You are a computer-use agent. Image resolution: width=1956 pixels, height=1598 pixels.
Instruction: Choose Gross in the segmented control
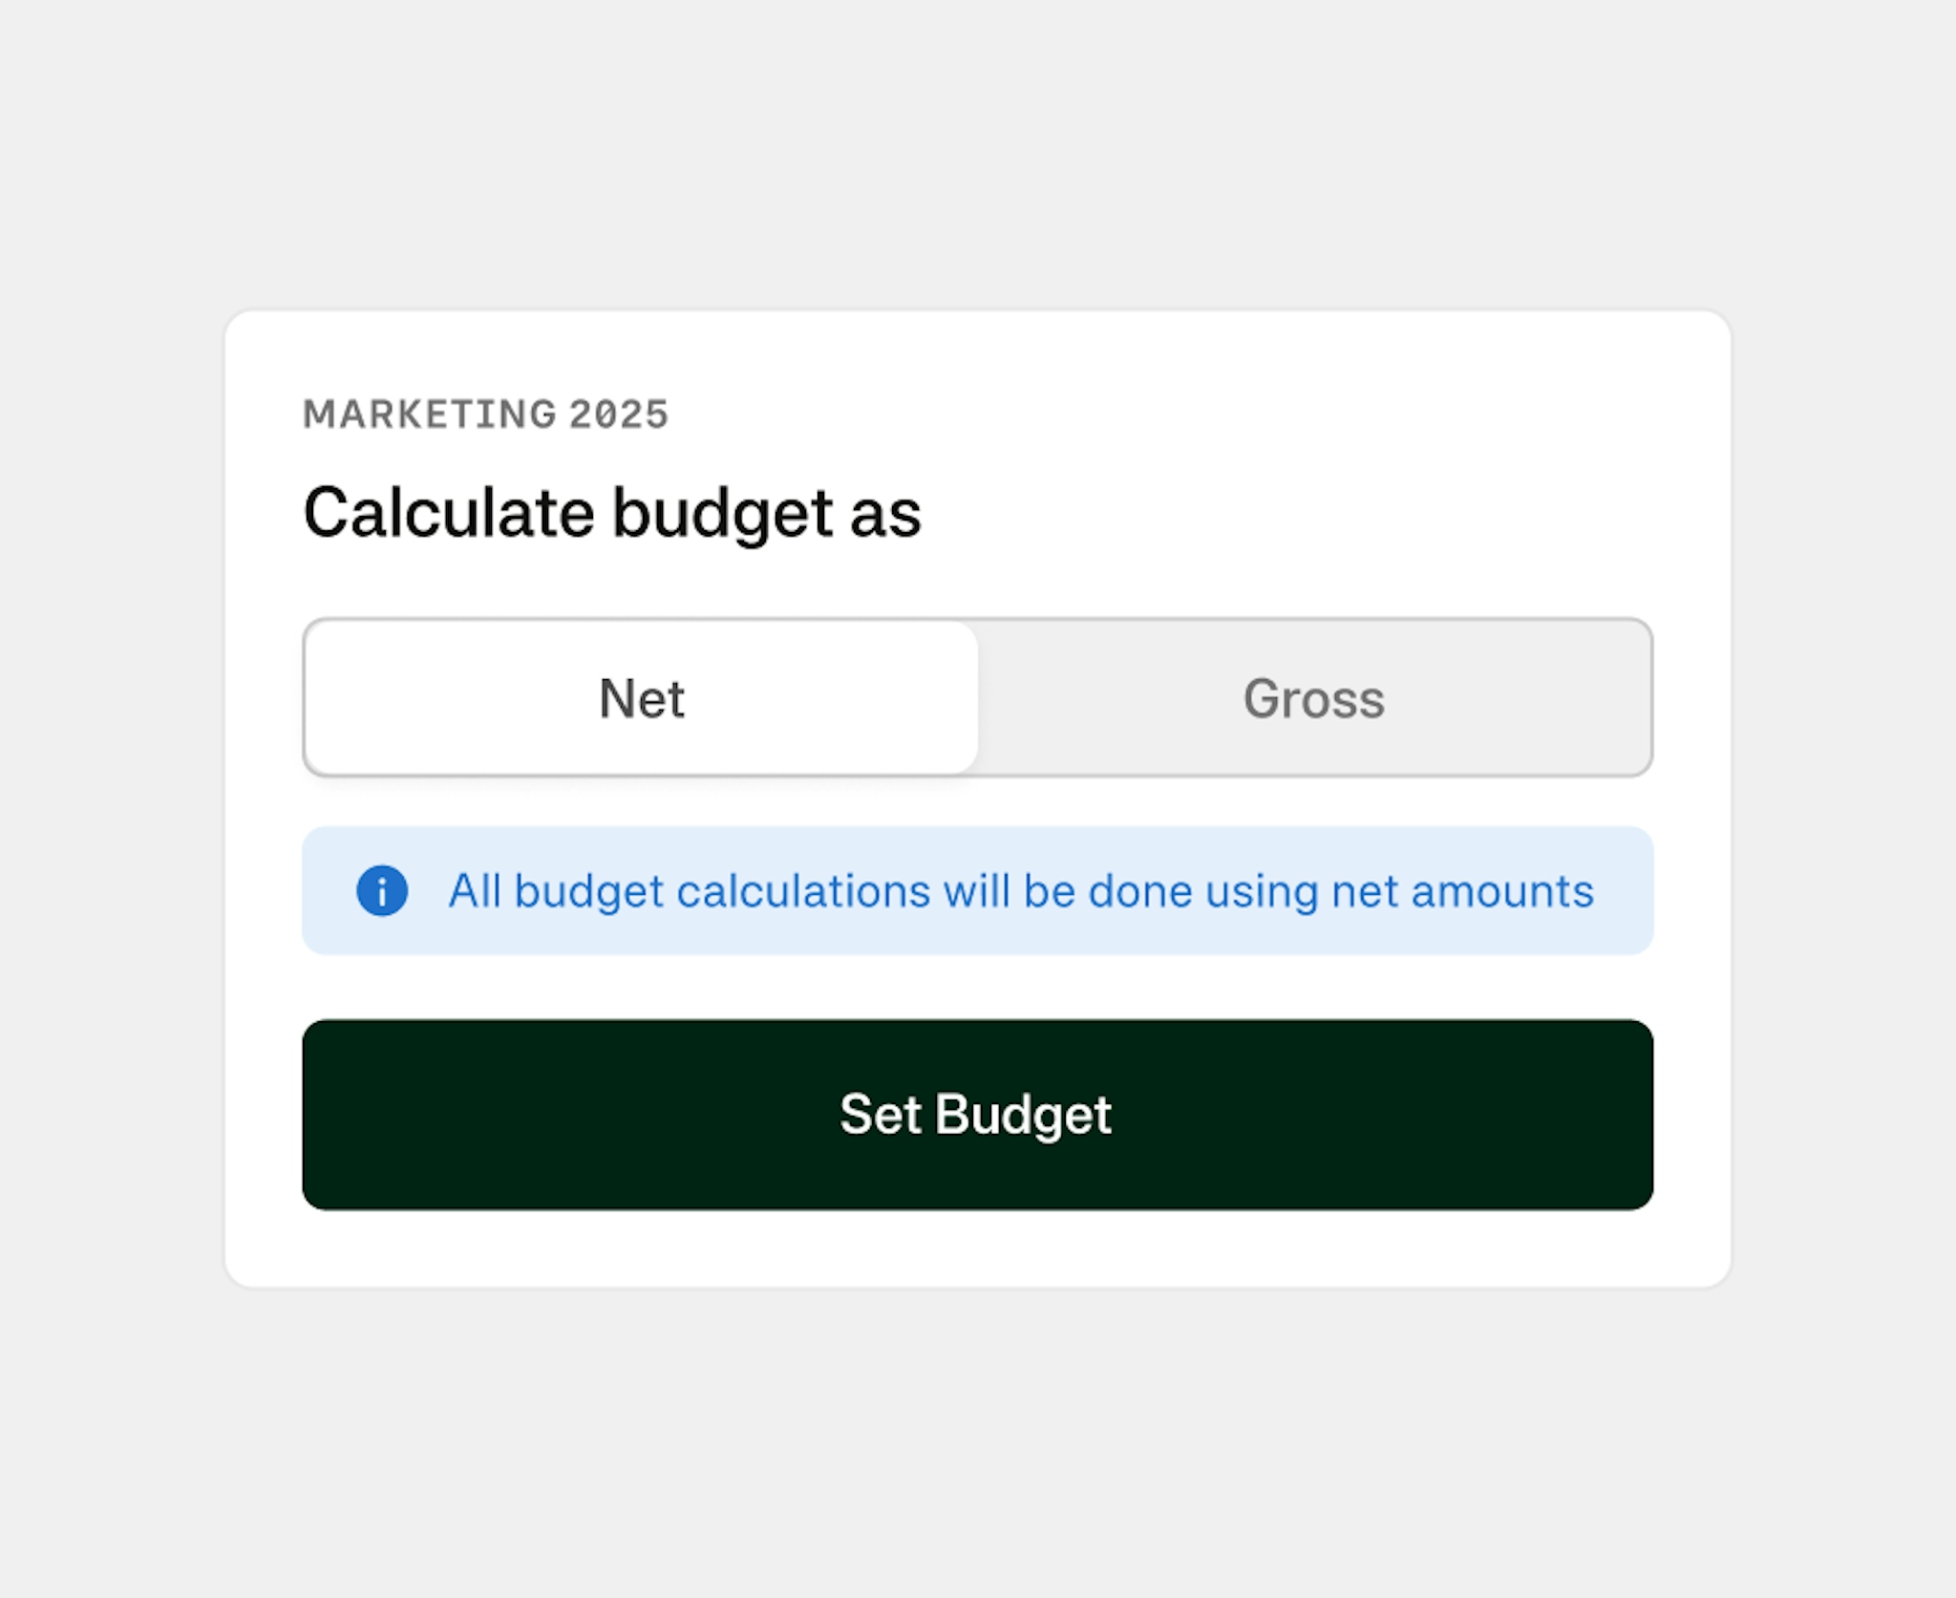pyautogui.click(x=1314, y=697)
